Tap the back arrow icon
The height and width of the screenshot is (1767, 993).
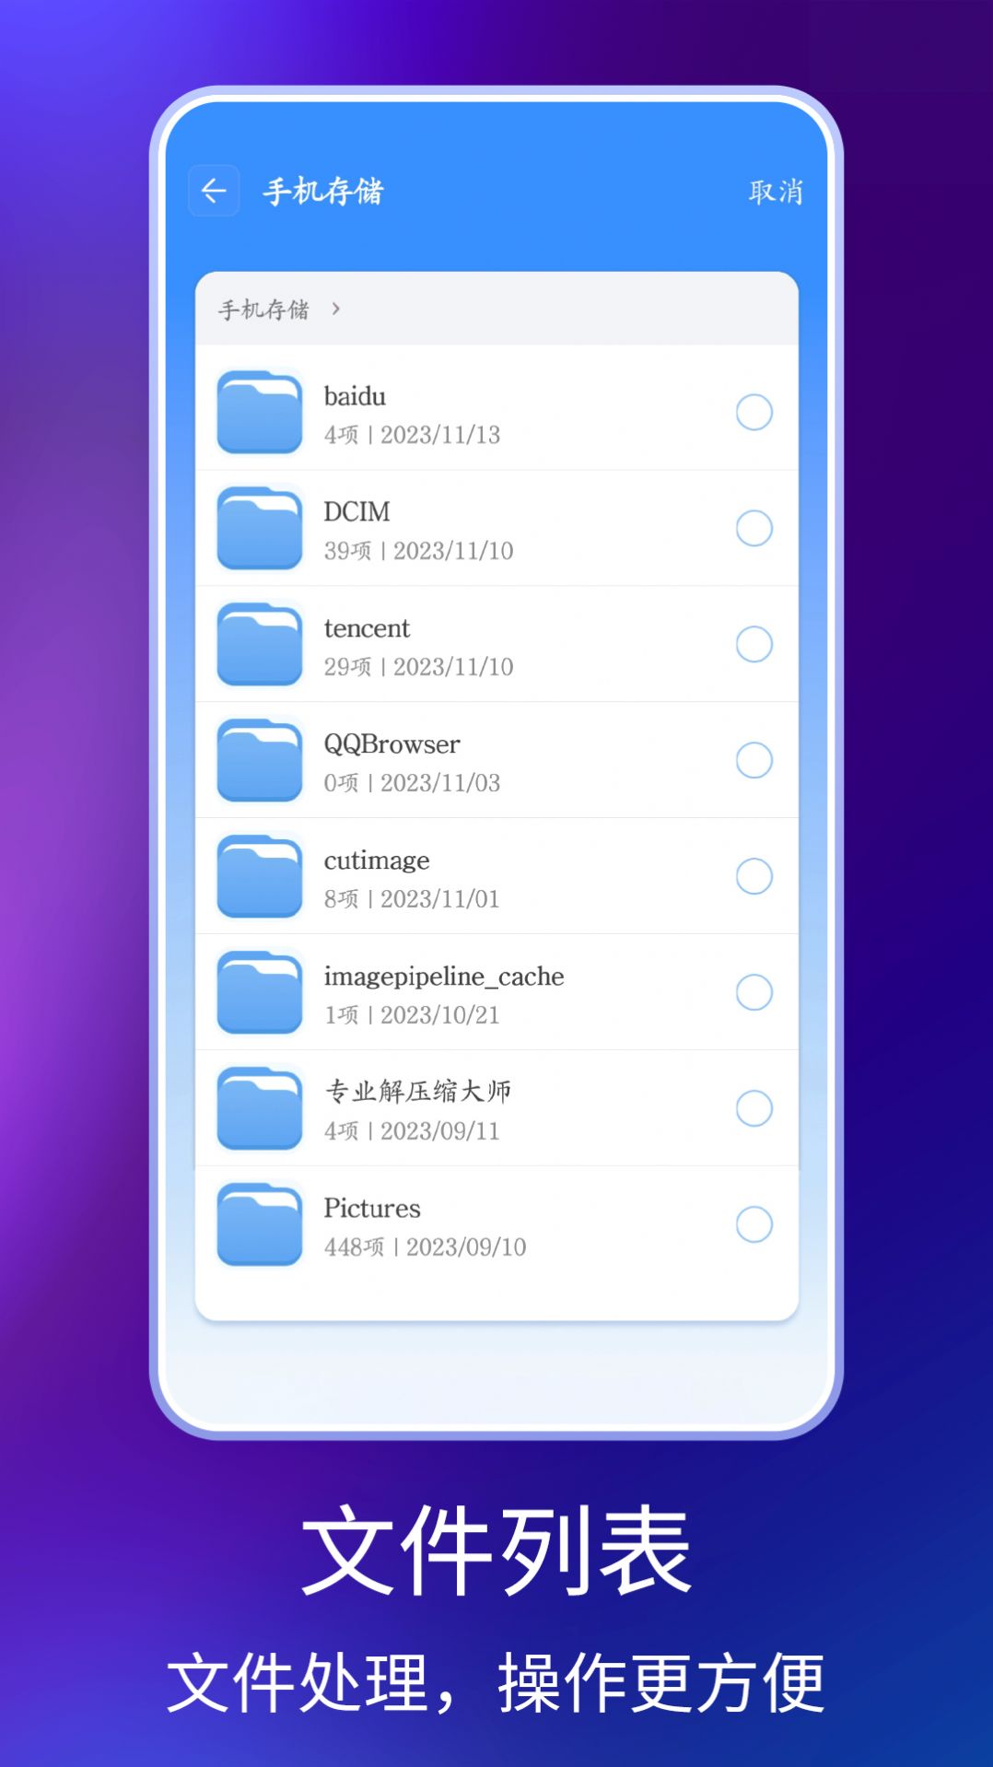click(x=214, y=191)
